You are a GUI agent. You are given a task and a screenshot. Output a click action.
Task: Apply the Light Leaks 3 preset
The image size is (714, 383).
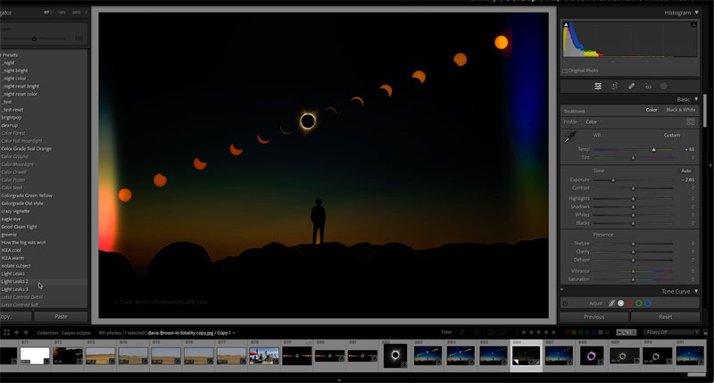14,289
